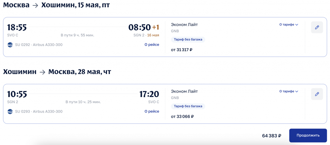Click the pencil edit icon for the Хошимин–Москва flight
The width and height of the screenshot is (330, 145).
pos(317,94)
